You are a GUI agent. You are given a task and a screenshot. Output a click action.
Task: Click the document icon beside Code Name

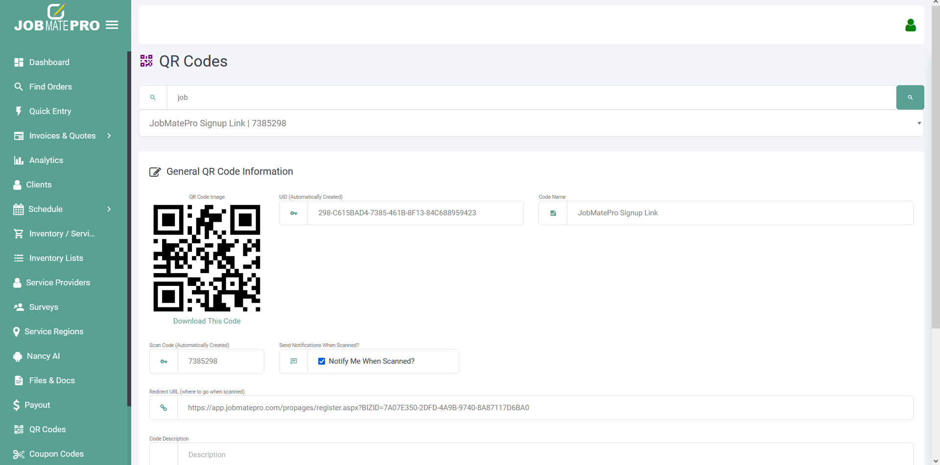pyautogui.click(x=553, y=213)
